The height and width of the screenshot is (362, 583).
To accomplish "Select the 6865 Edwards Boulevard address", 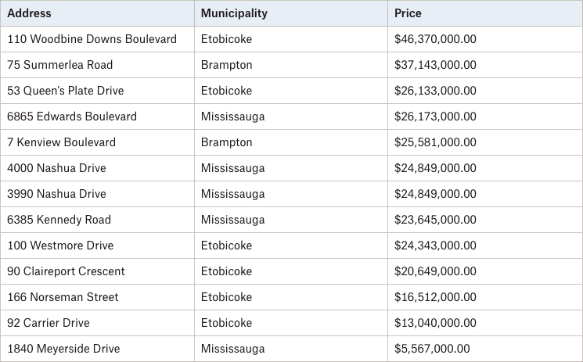I will click(97, 116).
